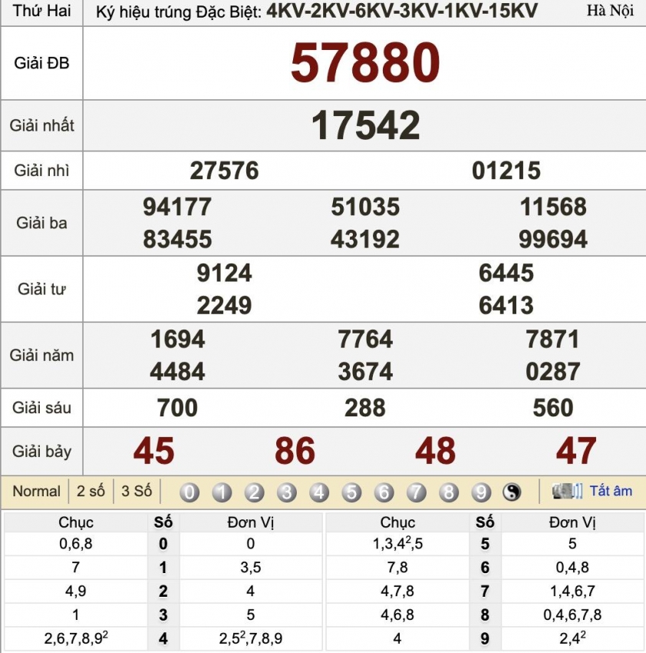Screen dimensions: 646x653
Task: Select the number 2 ball filter
Action: [255, 492]
